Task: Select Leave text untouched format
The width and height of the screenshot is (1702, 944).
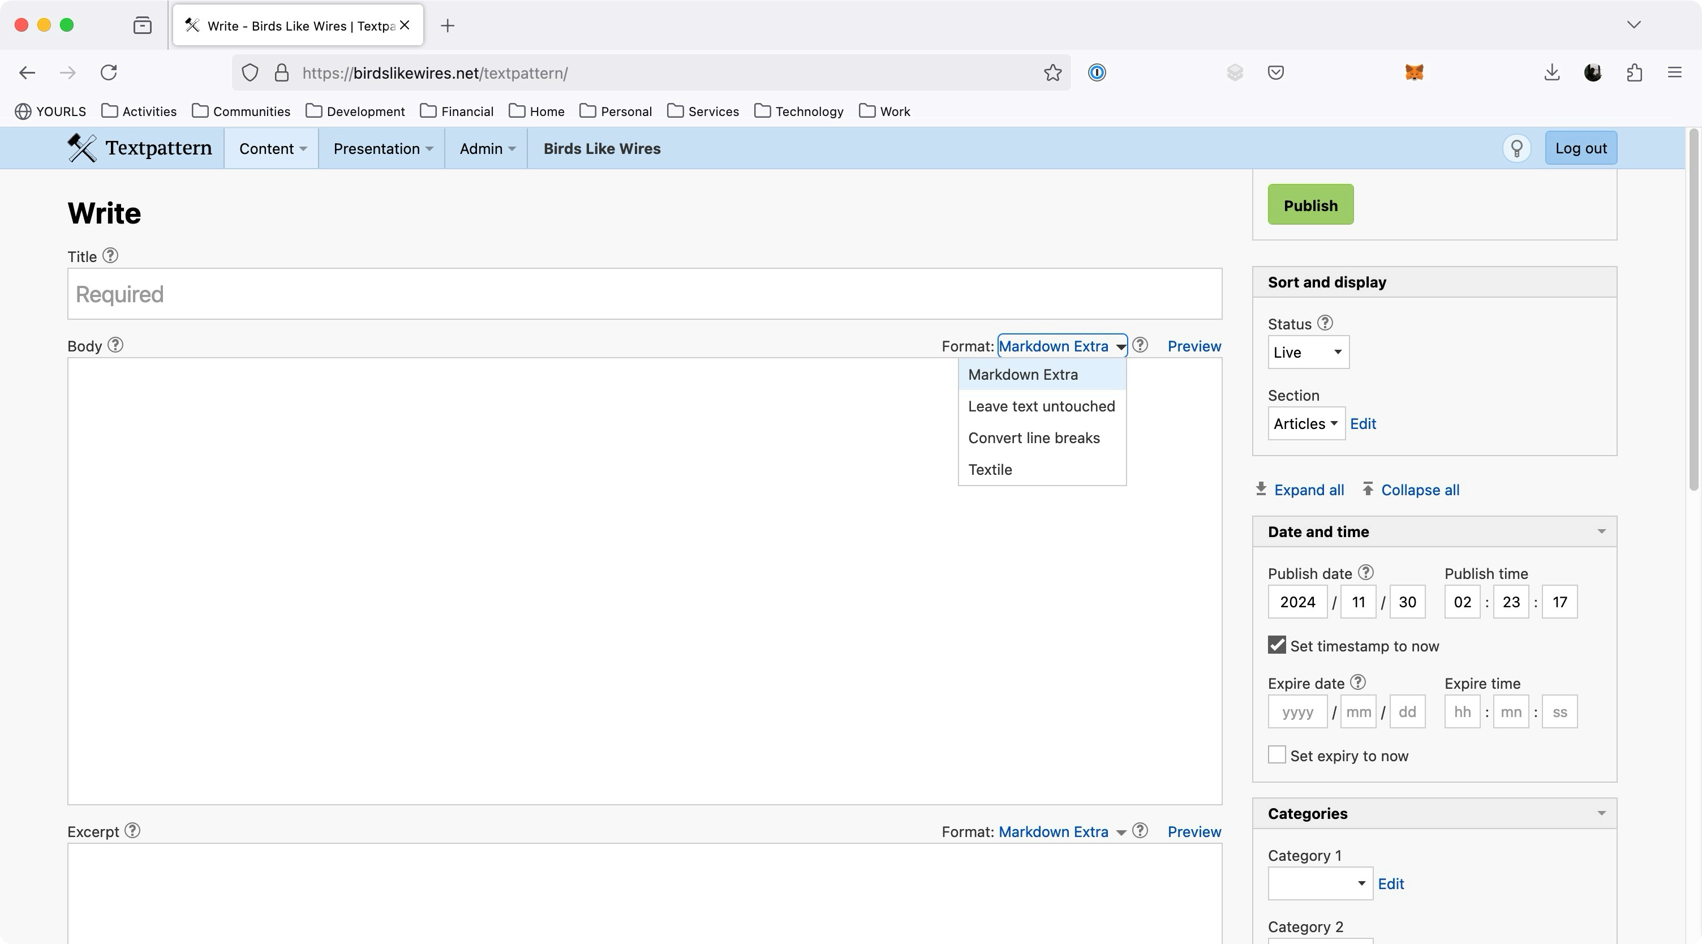Action: tap(1042, 406)
